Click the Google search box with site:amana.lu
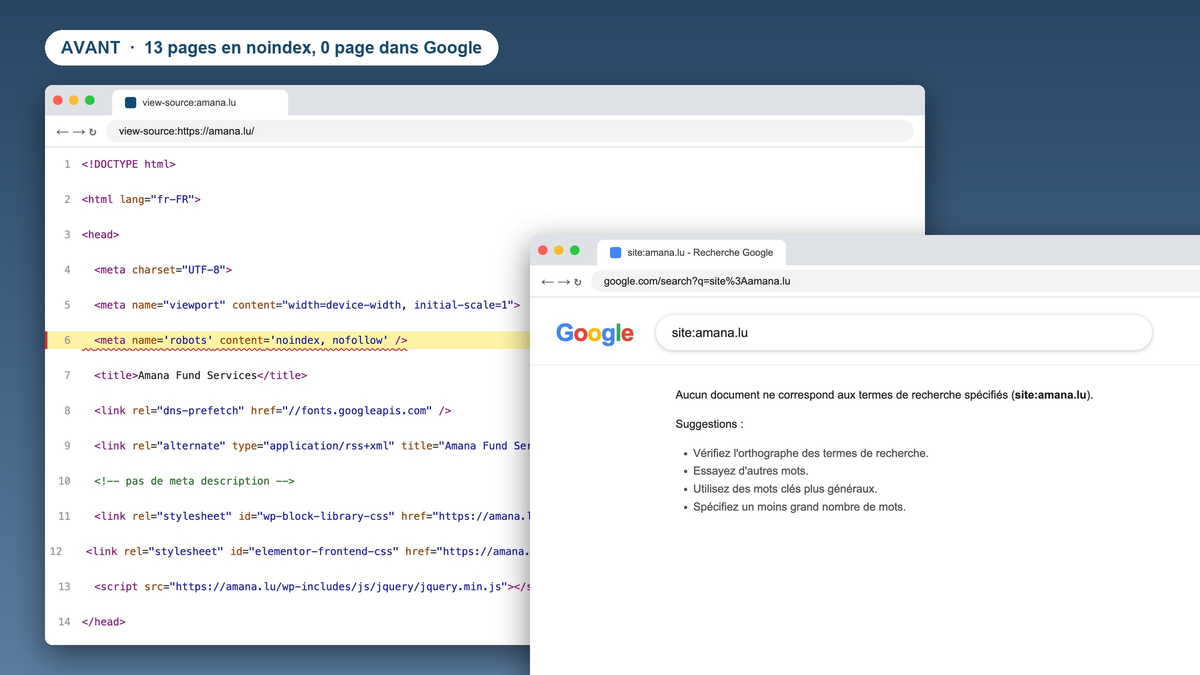This screenshot has height=675, width=1200. 903,332
